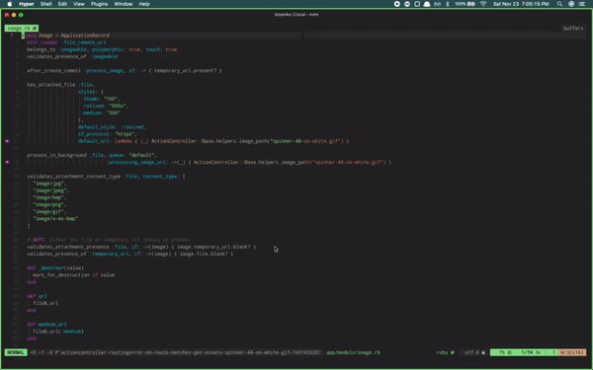593x370 pixels.
Task: Open Spotlight search magnifier icon
Action: tap(559, 4)
